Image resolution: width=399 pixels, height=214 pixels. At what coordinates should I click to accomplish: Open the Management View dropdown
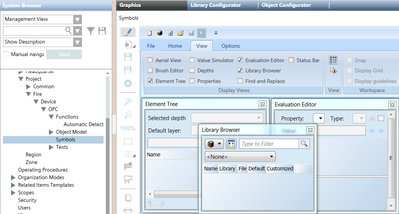77,19
